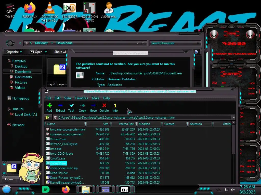This screenshot has width=261, height=195.
Task: Select Documents in the Explorer sidebar
Action: coord(23,77)
